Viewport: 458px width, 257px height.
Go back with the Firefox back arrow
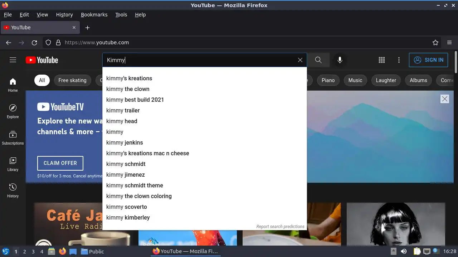(x=9, y=42)
